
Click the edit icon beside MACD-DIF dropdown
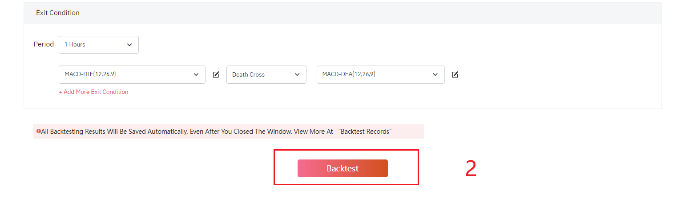[216, 74]
